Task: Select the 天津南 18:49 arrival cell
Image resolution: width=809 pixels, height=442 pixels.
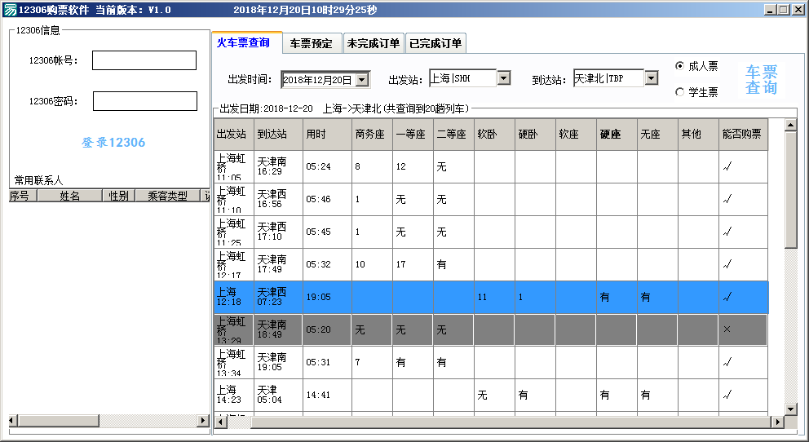Action: click(279, 329)
